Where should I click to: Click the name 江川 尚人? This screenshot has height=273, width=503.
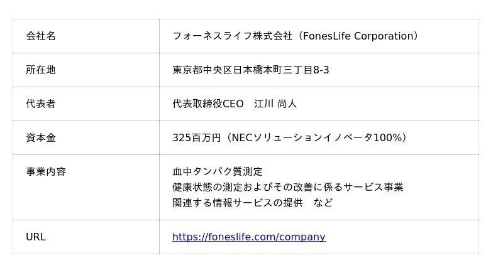point(275,104)
